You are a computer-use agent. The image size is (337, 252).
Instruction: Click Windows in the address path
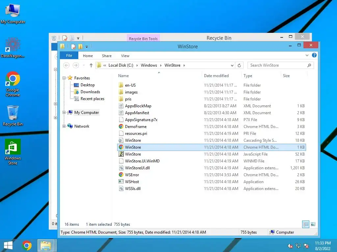pyautogui.click(x=149, y=65)
